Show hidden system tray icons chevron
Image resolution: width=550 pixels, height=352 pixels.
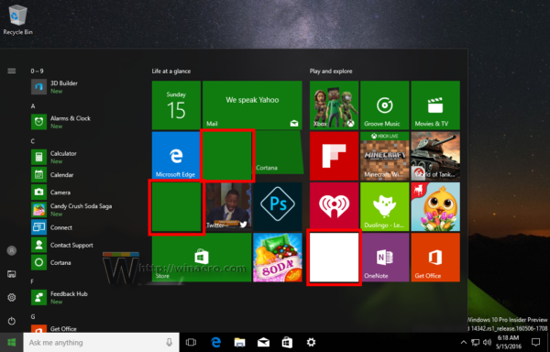pos(463,343)
